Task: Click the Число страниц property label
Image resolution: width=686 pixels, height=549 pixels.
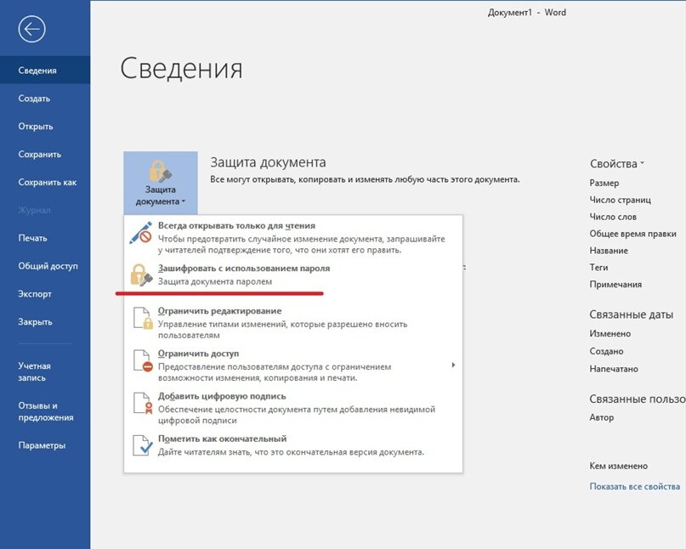Action: coord(620,200)
